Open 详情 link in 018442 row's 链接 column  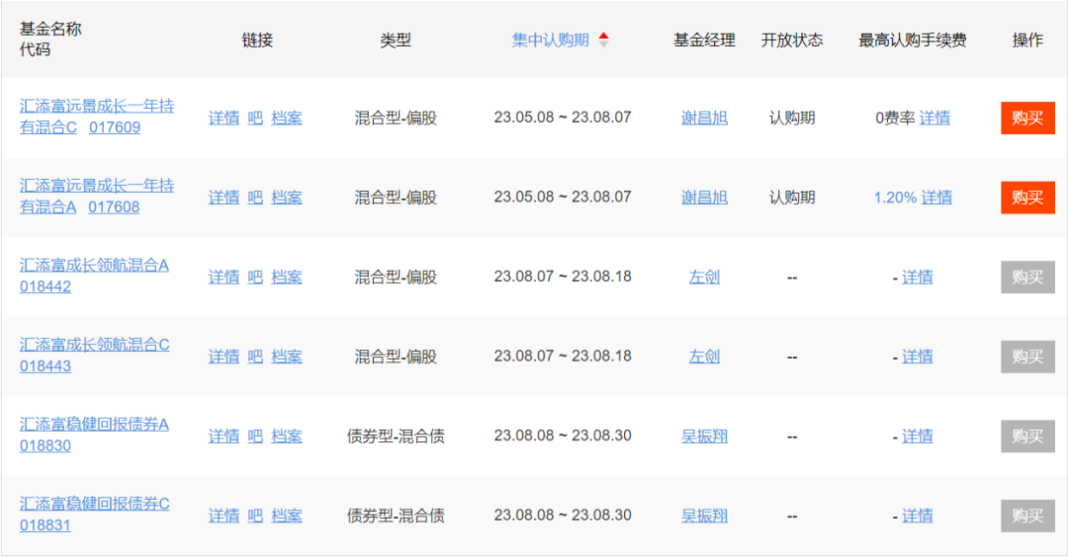point(224,277)
